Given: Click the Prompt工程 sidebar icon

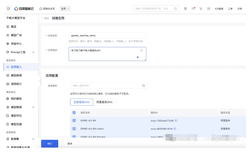Looking at the screenshot, I should coord(8,52).
